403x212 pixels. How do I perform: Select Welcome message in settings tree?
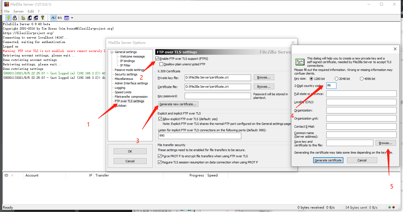(132, 56)
